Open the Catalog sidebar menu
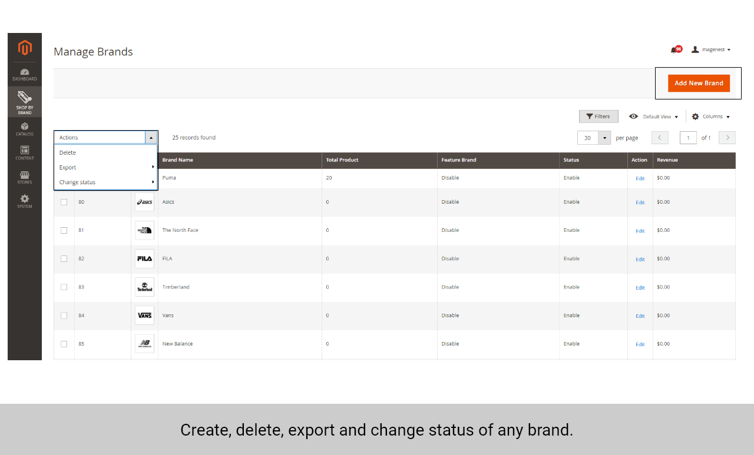Screen dimensions: 754x455 coord(24,129)
